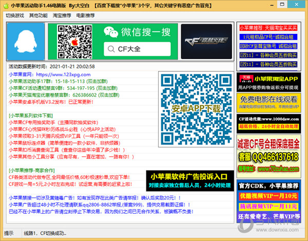Click the 免费电影在线观看 banner
This screenshot has height=241, width=308.
pos(268,103)
